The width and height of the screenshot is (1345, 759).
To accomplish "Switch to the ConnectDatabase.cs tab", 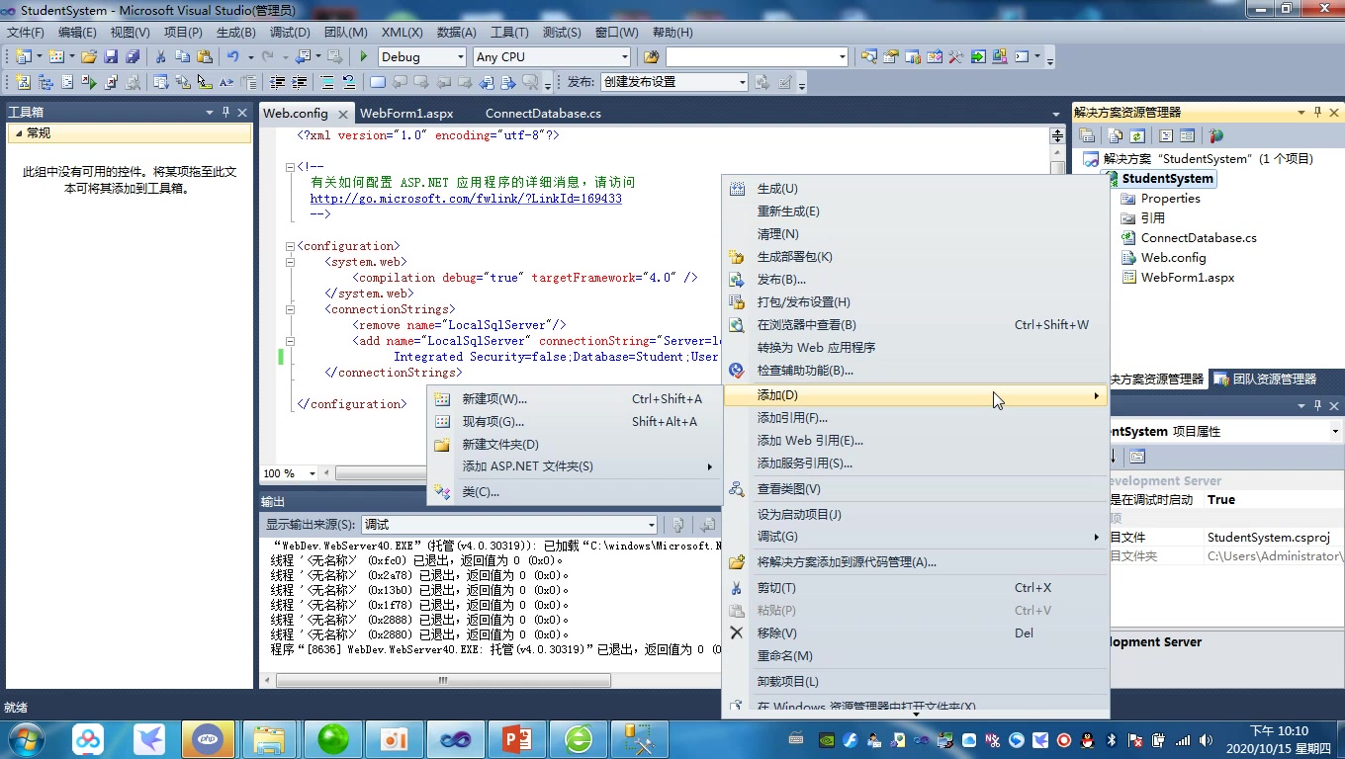I will (543, 114).
